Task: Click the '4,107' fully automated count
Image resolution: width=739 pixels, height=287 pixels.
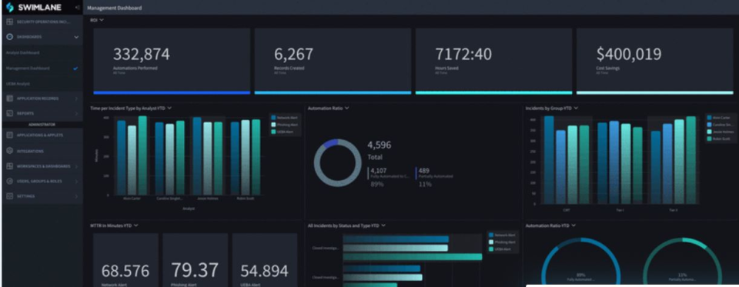Action: coord(379,171)
